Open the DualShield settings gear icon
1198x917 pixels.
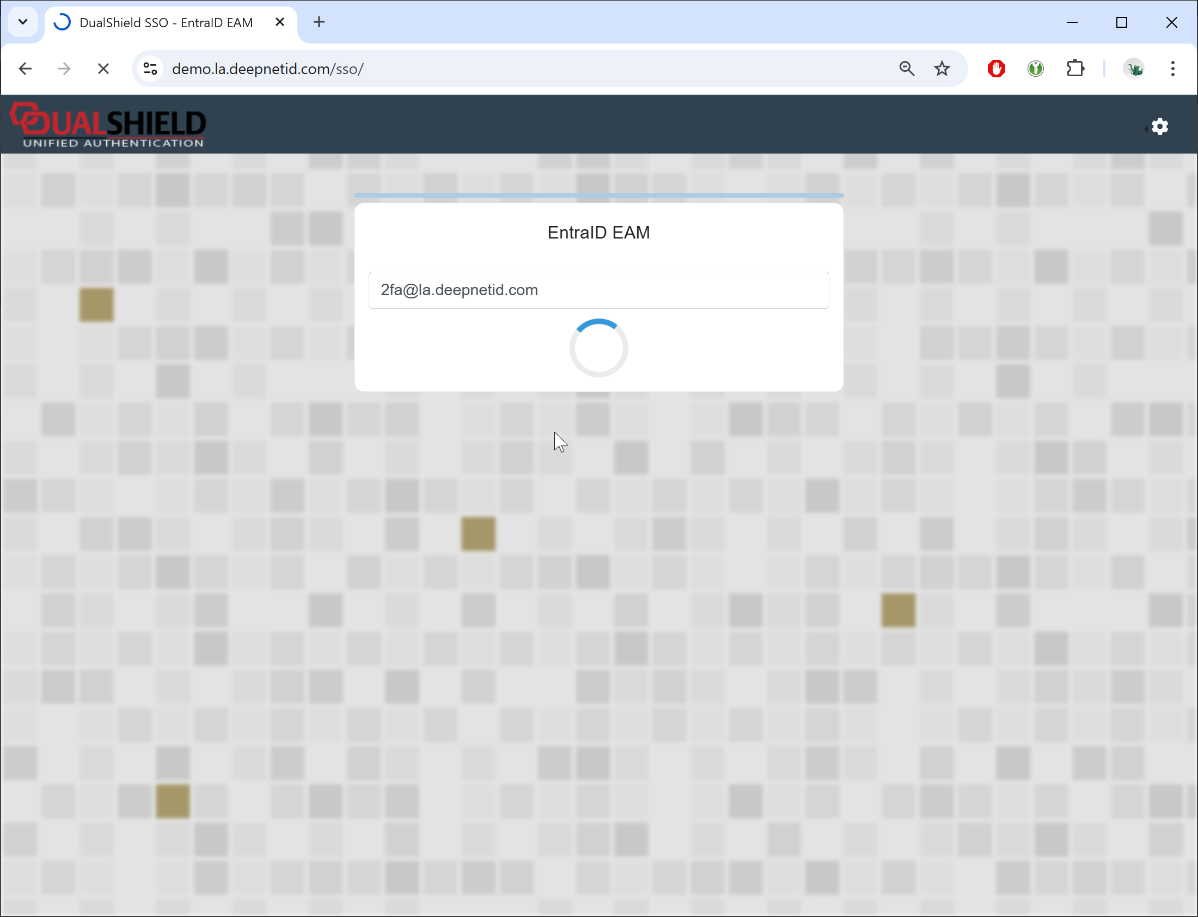click(x=1159, y=127)
